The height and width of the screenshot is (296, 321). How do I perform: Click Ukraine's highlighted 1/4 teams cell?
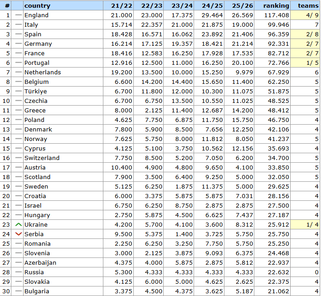307,225
